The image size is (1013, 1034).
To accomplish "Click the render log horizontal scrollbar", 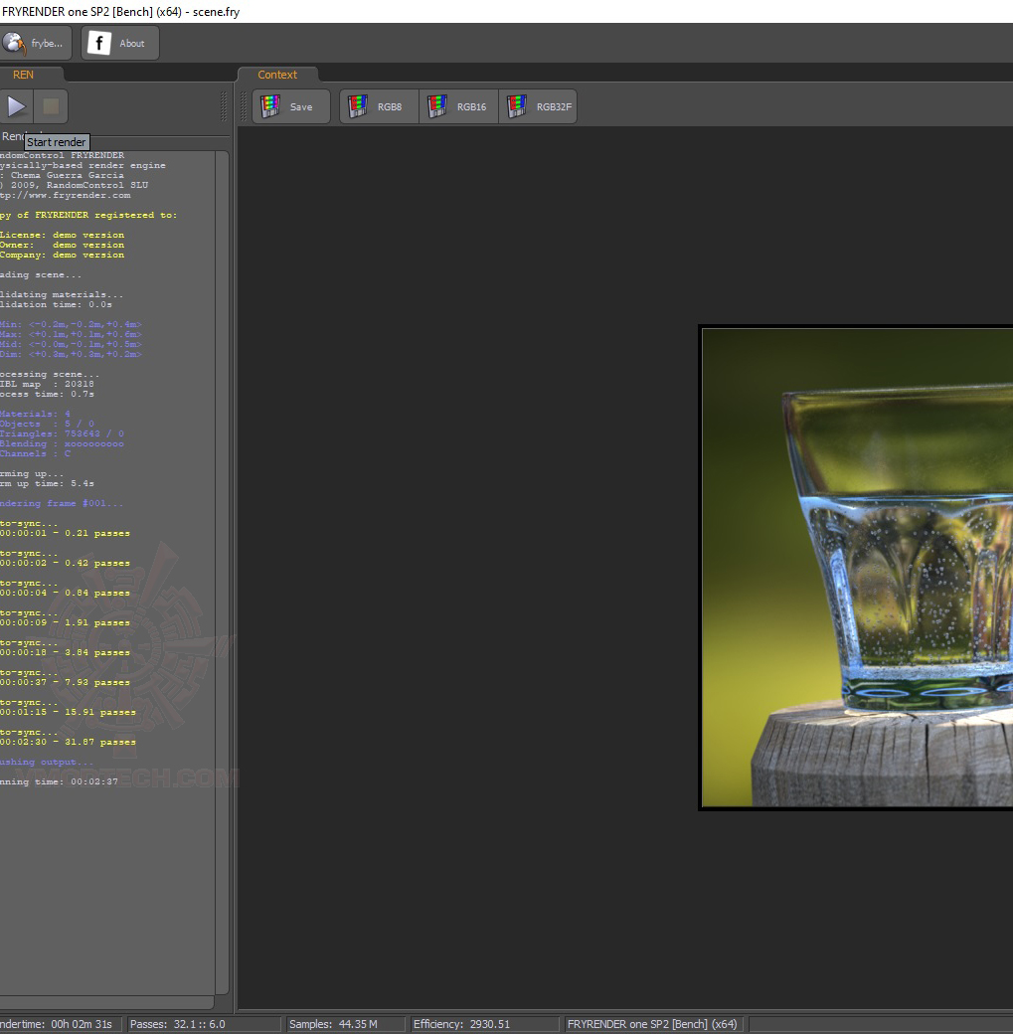I will point(106,1002).
